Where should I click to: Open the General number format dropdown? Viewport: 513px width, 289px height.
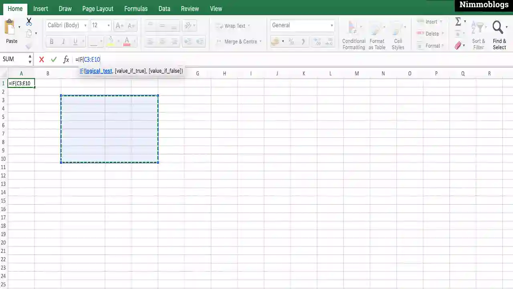click(302, 25)
